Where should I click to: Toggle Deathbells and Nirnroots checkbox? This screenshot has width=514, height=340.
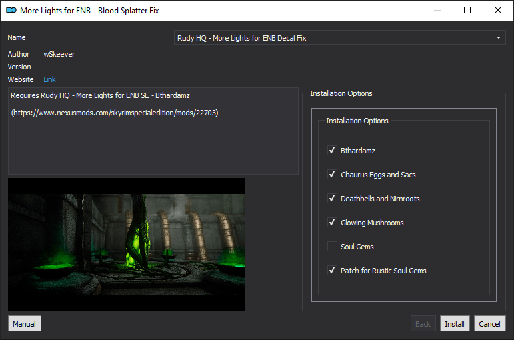pos(332,199)
